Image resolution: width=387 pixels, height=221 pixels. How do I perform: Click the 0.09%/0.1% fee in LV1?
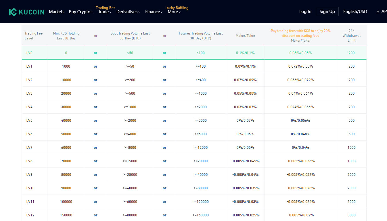[x=245, y=66]
